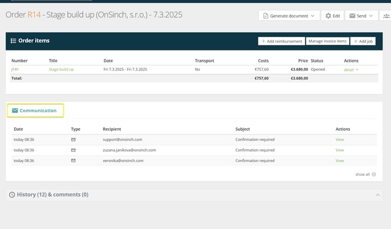The height and width of the screenshot is (229, 391).
Task: Click show all communications link
Action: tap(365, 174)
